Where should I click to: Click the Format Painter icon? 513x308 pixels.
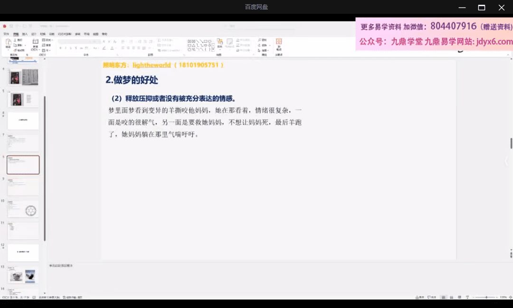tap(15, 50)
